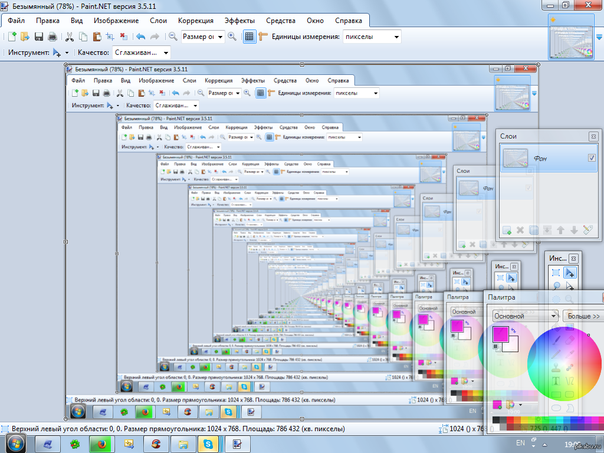
Task: Select the Move Selected Pixels tool
Action: 570,273
